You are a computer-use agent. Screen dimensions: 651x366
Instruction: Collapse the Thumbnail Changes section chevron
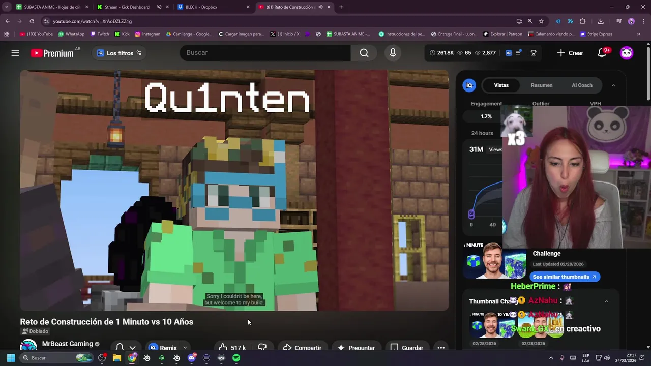pyautogui.click(x=606, y=301)
